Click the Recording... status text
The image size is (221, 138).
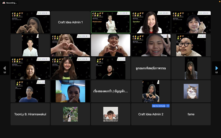coord(11,3)
